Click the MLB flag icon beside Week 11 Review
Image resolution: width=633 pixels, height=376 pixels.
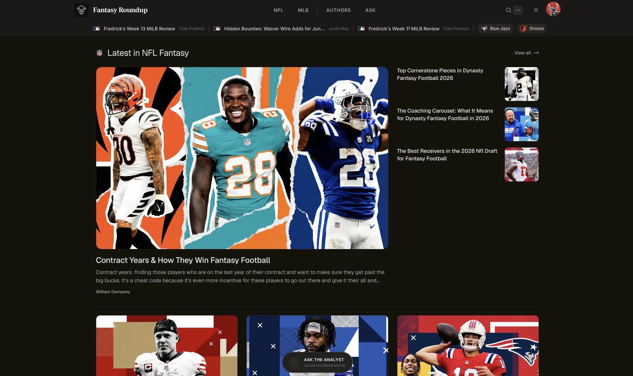(361, 28)
